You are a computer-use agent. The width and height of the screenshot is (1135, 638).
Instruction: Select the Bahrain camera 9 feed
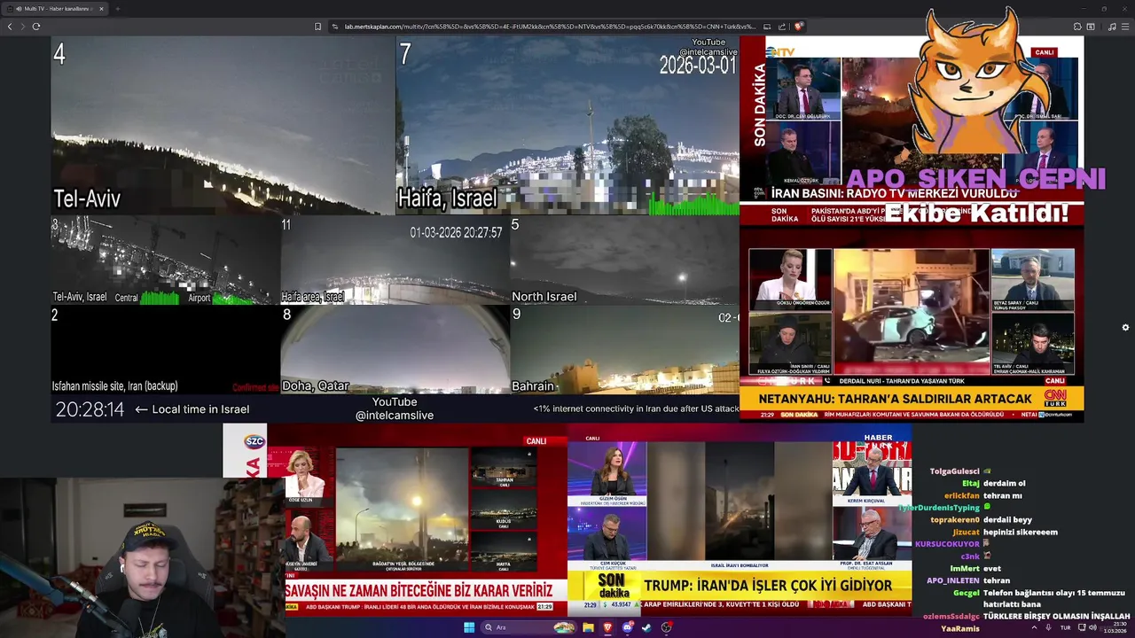pyautogui.click(x=624, y=350)
